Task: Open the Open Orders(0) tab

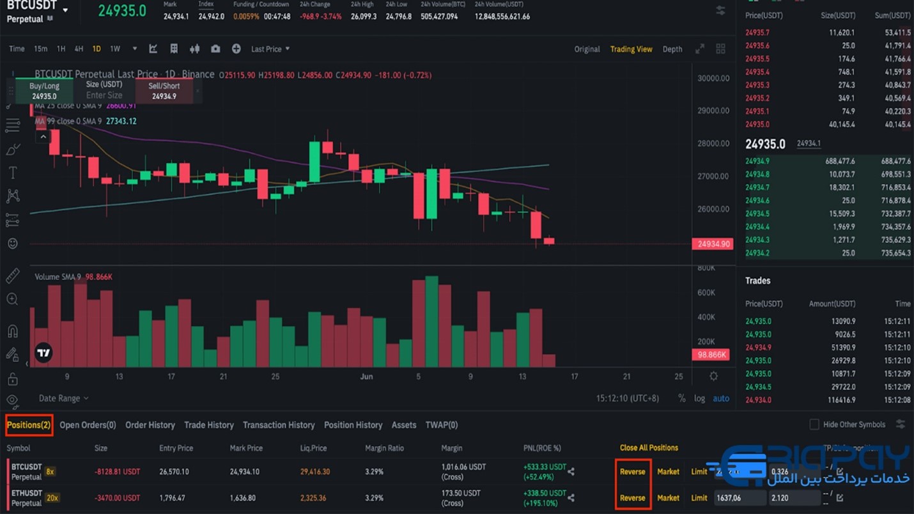Action: [88, 425]
